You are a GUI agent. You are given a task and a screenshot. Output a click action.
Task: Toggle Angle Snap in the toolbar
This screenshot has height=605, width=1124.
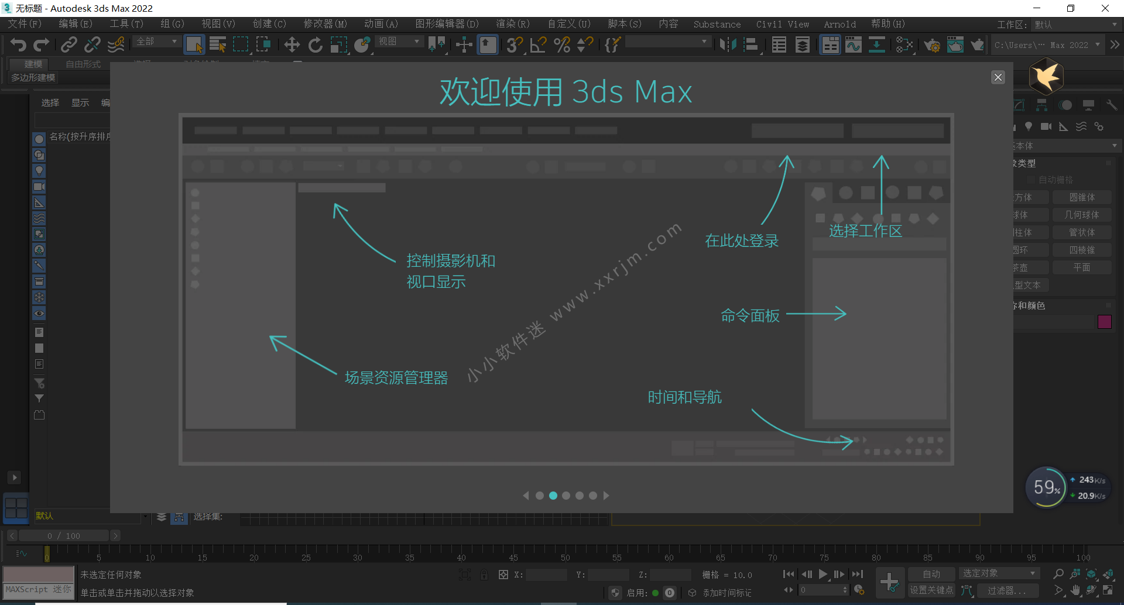pyautogui.click(x=538, y=44)
